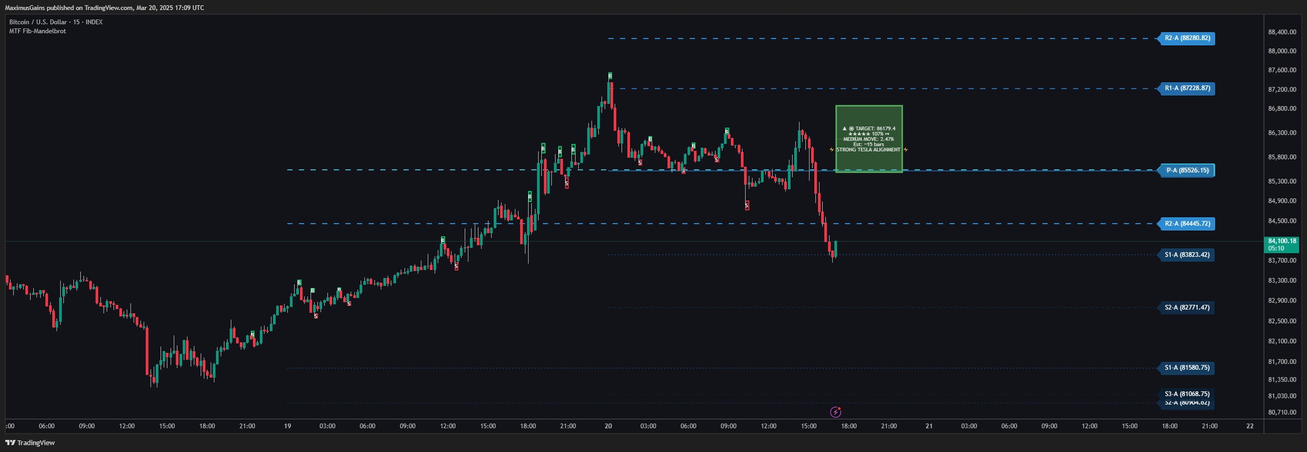1307x452 pixels.
Task: Click the 83,300.00 price axis label
Action: pos(1282,281)
